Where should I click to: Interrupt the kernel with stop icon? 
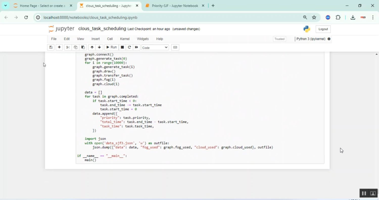click(122, 47)
